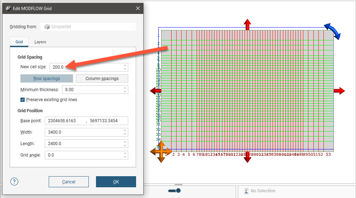Switch to the Layers tab

40,42
